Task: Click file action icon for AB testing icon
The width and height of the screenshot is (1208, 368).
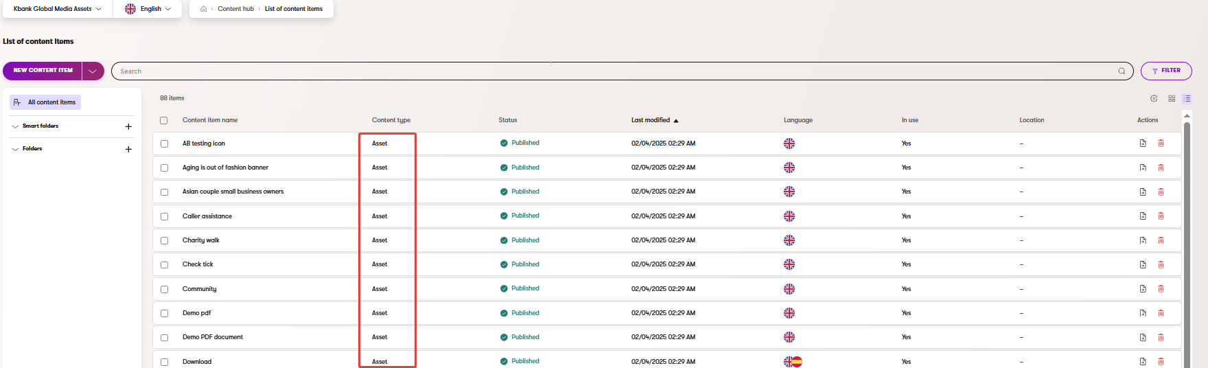Action: coord(1143,143)
